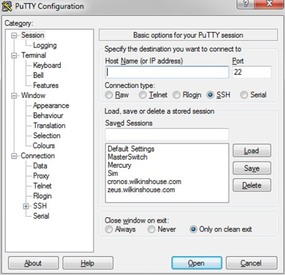Go to the Colours settings page

(x=44, y=146)
